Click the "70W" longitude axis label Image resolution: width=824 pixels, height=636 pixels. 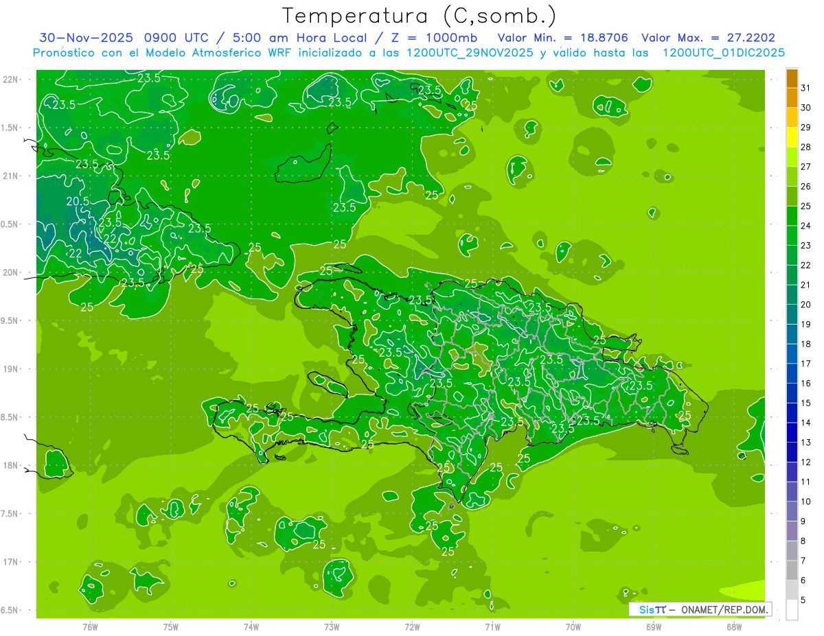pyautogui.click(x=573, y=627)
